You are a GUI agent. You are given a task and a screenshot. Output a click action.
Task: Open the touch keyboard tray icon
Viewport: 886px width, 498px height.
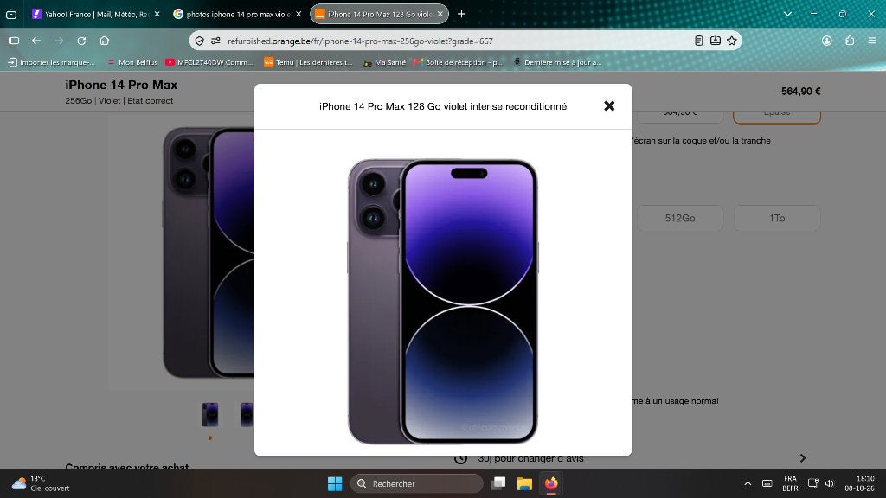767,484
